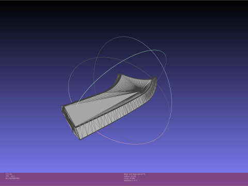Viewport: 248px width, 186px height.
Task: Click the Faces count line in the info bar
Action: tap(129, 178)
